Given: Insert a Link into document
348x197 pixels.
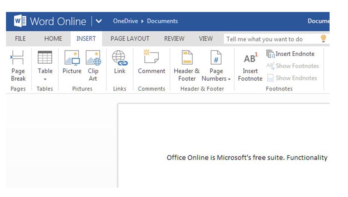Looking at the screenshot, I should click(x=119, y=62).
